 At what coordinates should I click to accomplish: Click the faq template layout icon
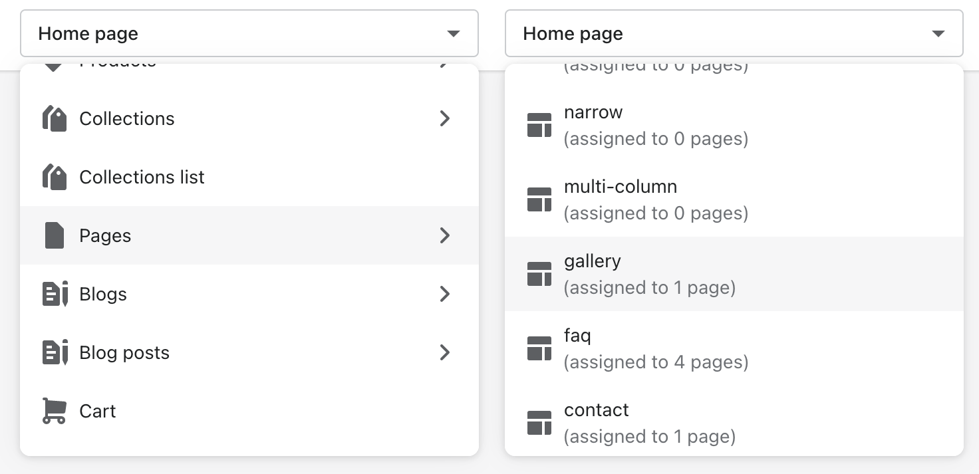pyautogui.click(x=539, y=348)
